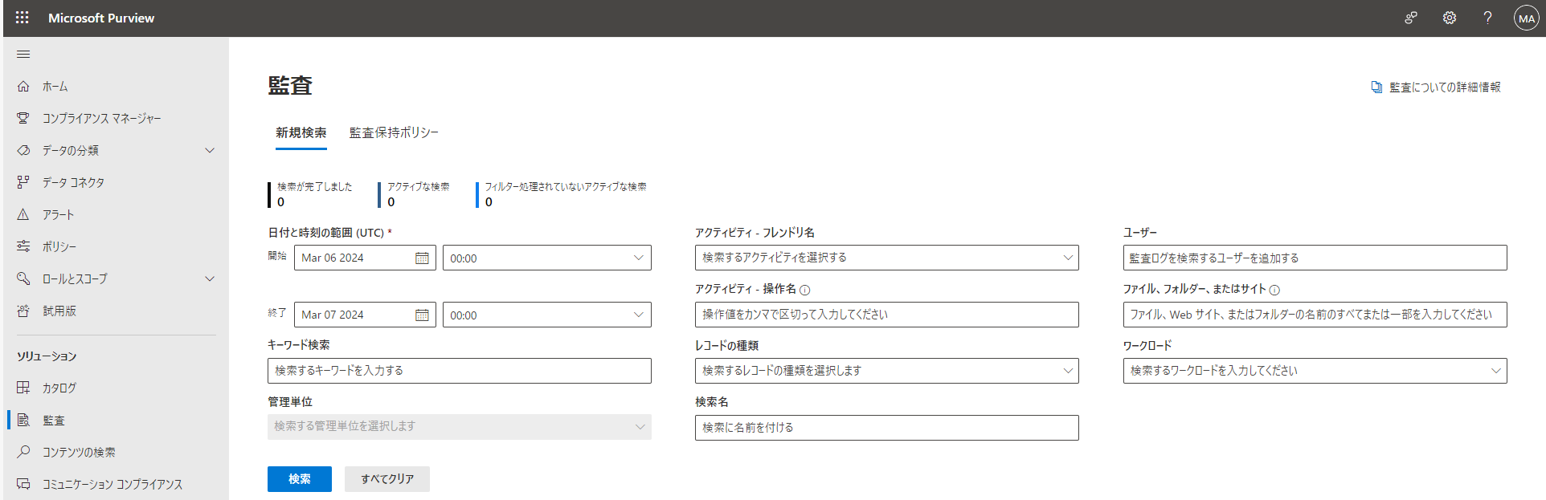Click the Home (ホーム) house icon
Screen dimensions: 1546x500
23,86
